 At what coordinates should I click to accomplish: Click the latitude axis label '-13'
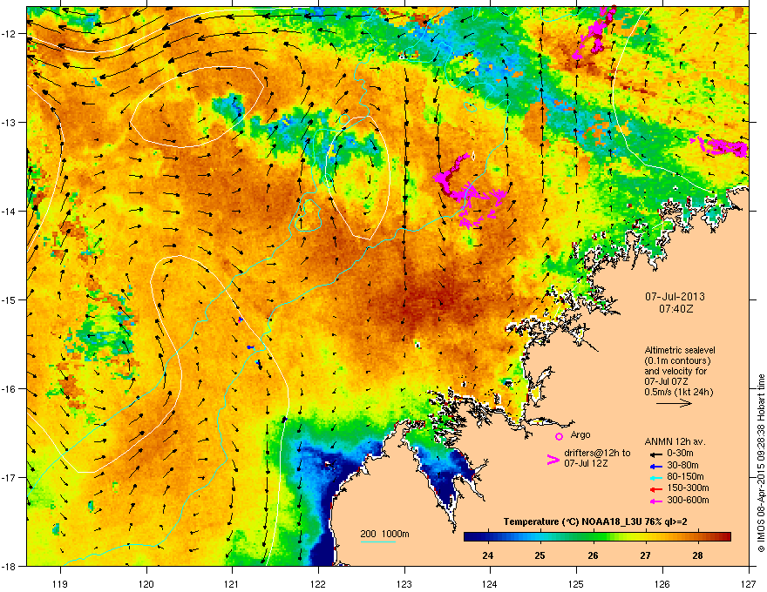[9, 123]
